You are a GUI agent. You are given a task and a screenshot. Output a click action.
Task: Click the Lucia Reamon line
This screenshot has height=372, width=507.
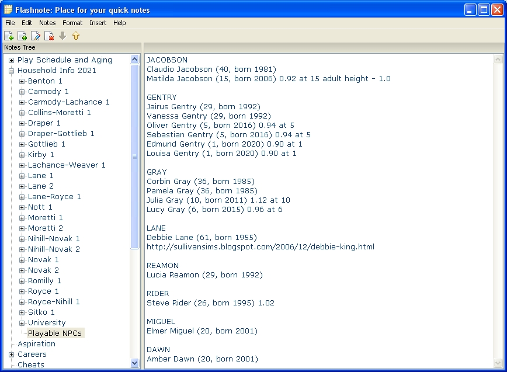(x=204, y=275)
